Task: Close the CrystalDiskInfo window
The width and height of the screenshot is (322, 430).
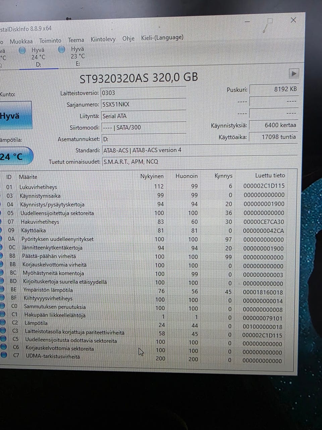Action: click(293, 20)
